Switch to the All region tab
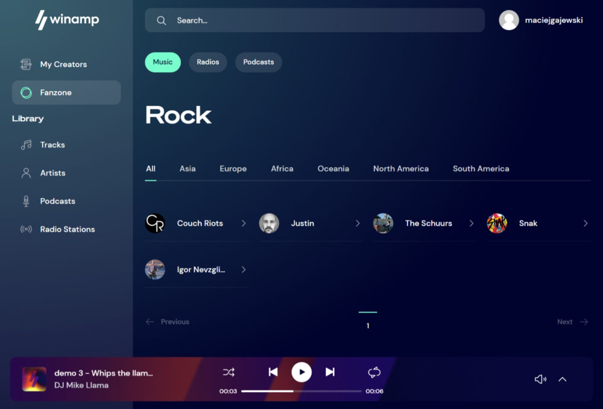The height and width of the screenshot is (409, 603). point(151,169)
